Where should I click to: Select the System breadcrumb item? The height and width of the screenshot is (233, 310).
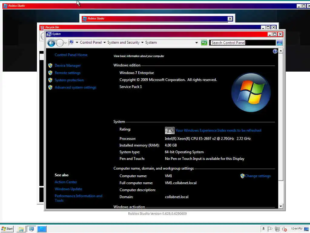point(151,42)
